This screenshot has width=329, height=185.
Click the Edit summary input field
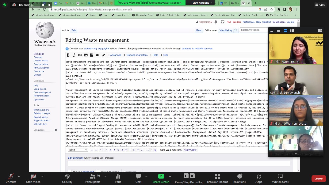(x=179, y=163)
